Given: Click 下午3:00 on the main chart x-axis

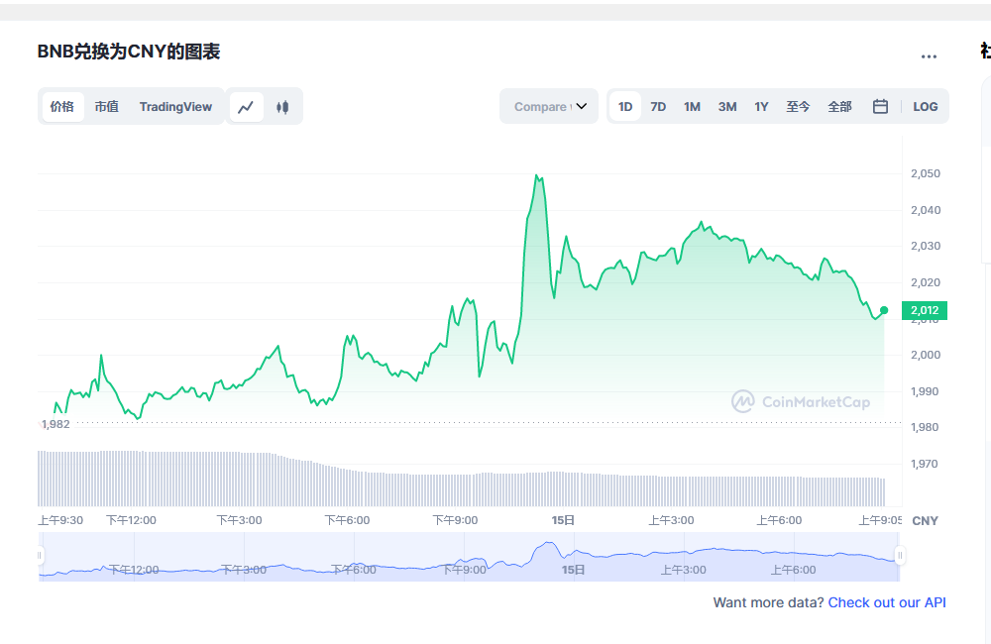Looking at the screenshot, I should pyautogui.click(x=239, y=520).
